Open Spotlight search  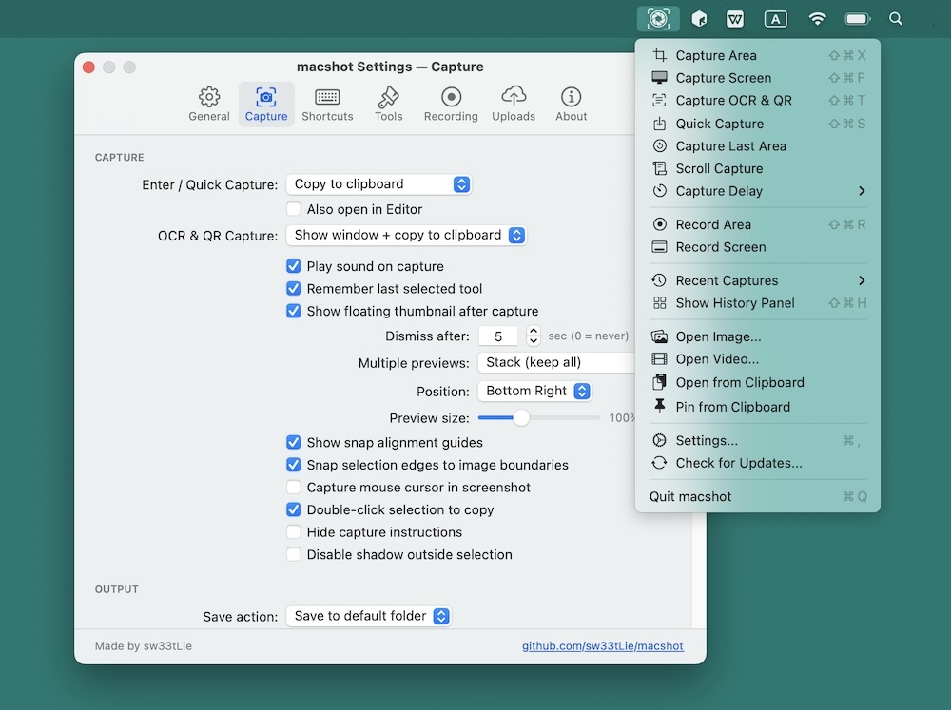[896, 19]
